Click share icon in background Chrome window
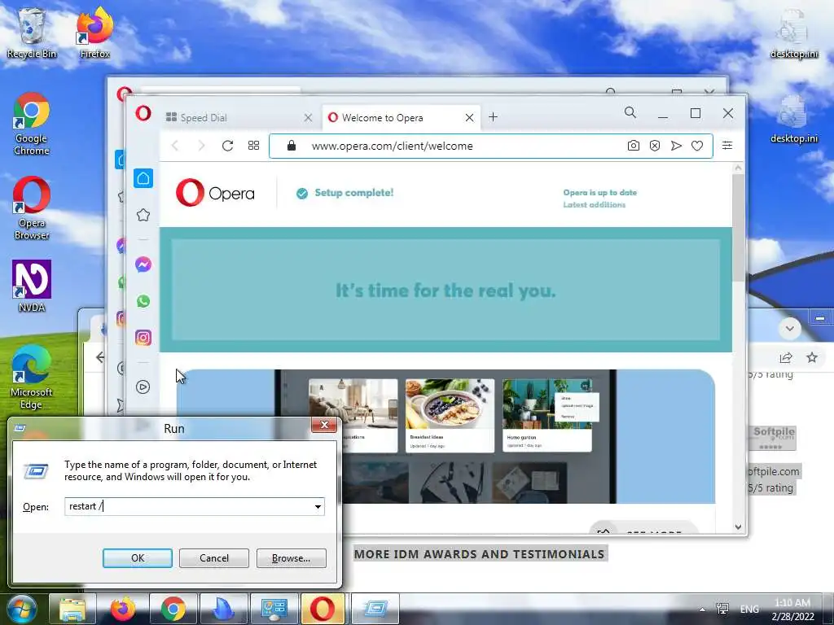Screen dimensions: 834x625 tap(786, 358)
